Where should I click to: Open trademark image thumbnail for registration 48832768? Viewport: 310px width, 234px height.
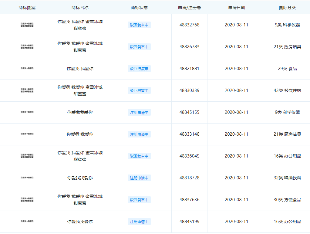point(27,25)
